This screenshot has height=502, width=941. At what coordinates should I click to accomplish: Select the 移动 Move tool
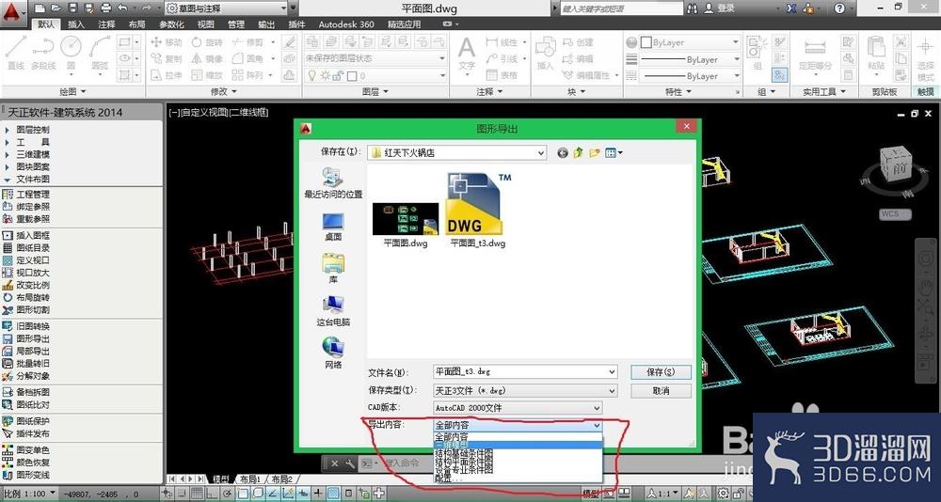point(167,42)
